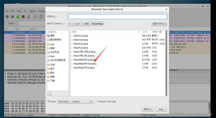The height and width of the screenshot is (118, 216).
Task: Expand the Internet Control Message Protocol row
Action: point(5,83)
